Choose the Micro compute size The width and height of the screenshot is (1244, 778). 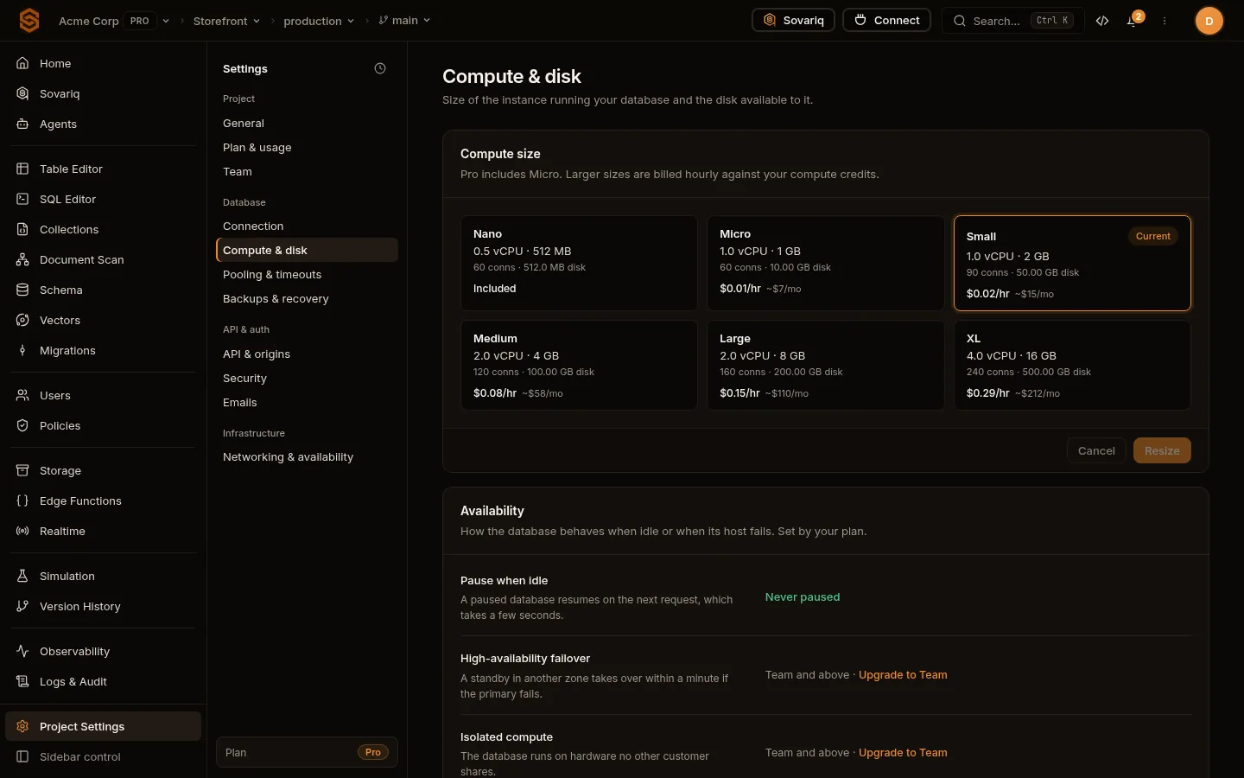(825, 263)
